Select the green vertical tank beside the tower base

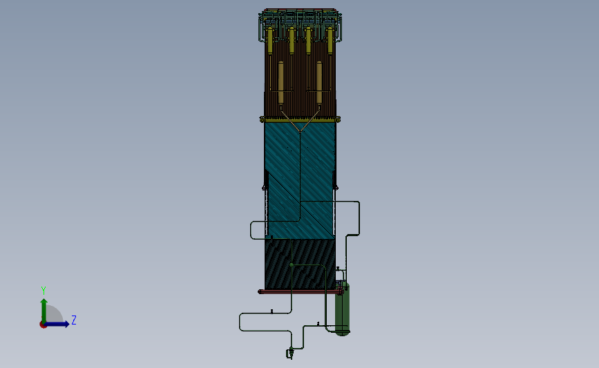pos(342,309)
